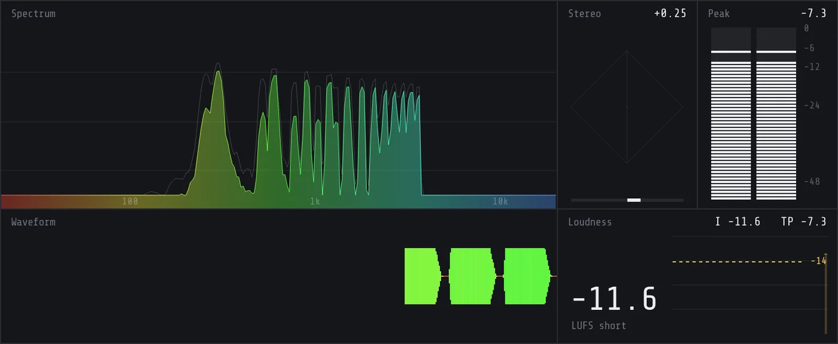This screenshot has width=838, height=344.
Task: Click the Spectrum panel title
Action: (34, 14)
